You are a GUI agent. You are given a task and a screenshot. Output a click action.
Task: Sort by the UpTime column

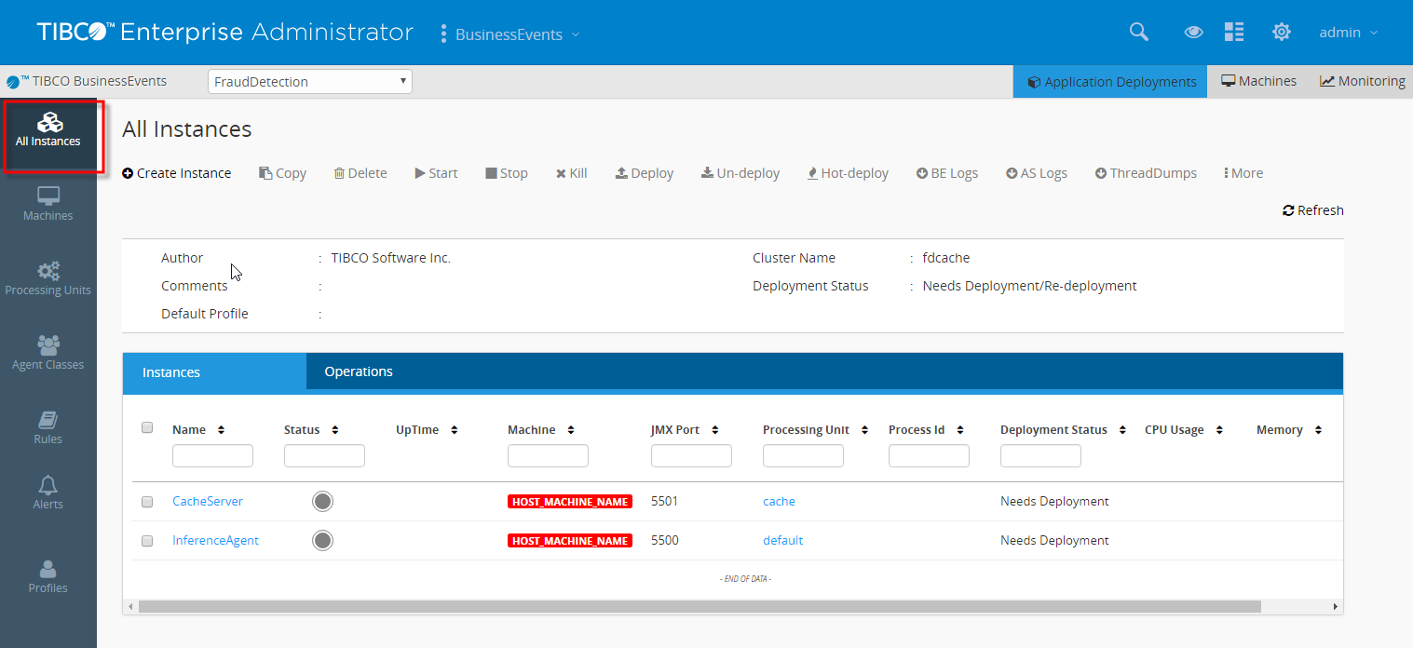[455, 430]
